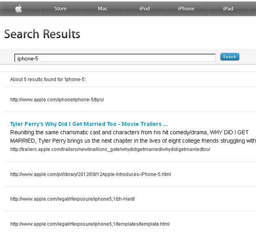Click the iphone-5/tips URL result
Screen dimensions: 256x236
point(57,100)
